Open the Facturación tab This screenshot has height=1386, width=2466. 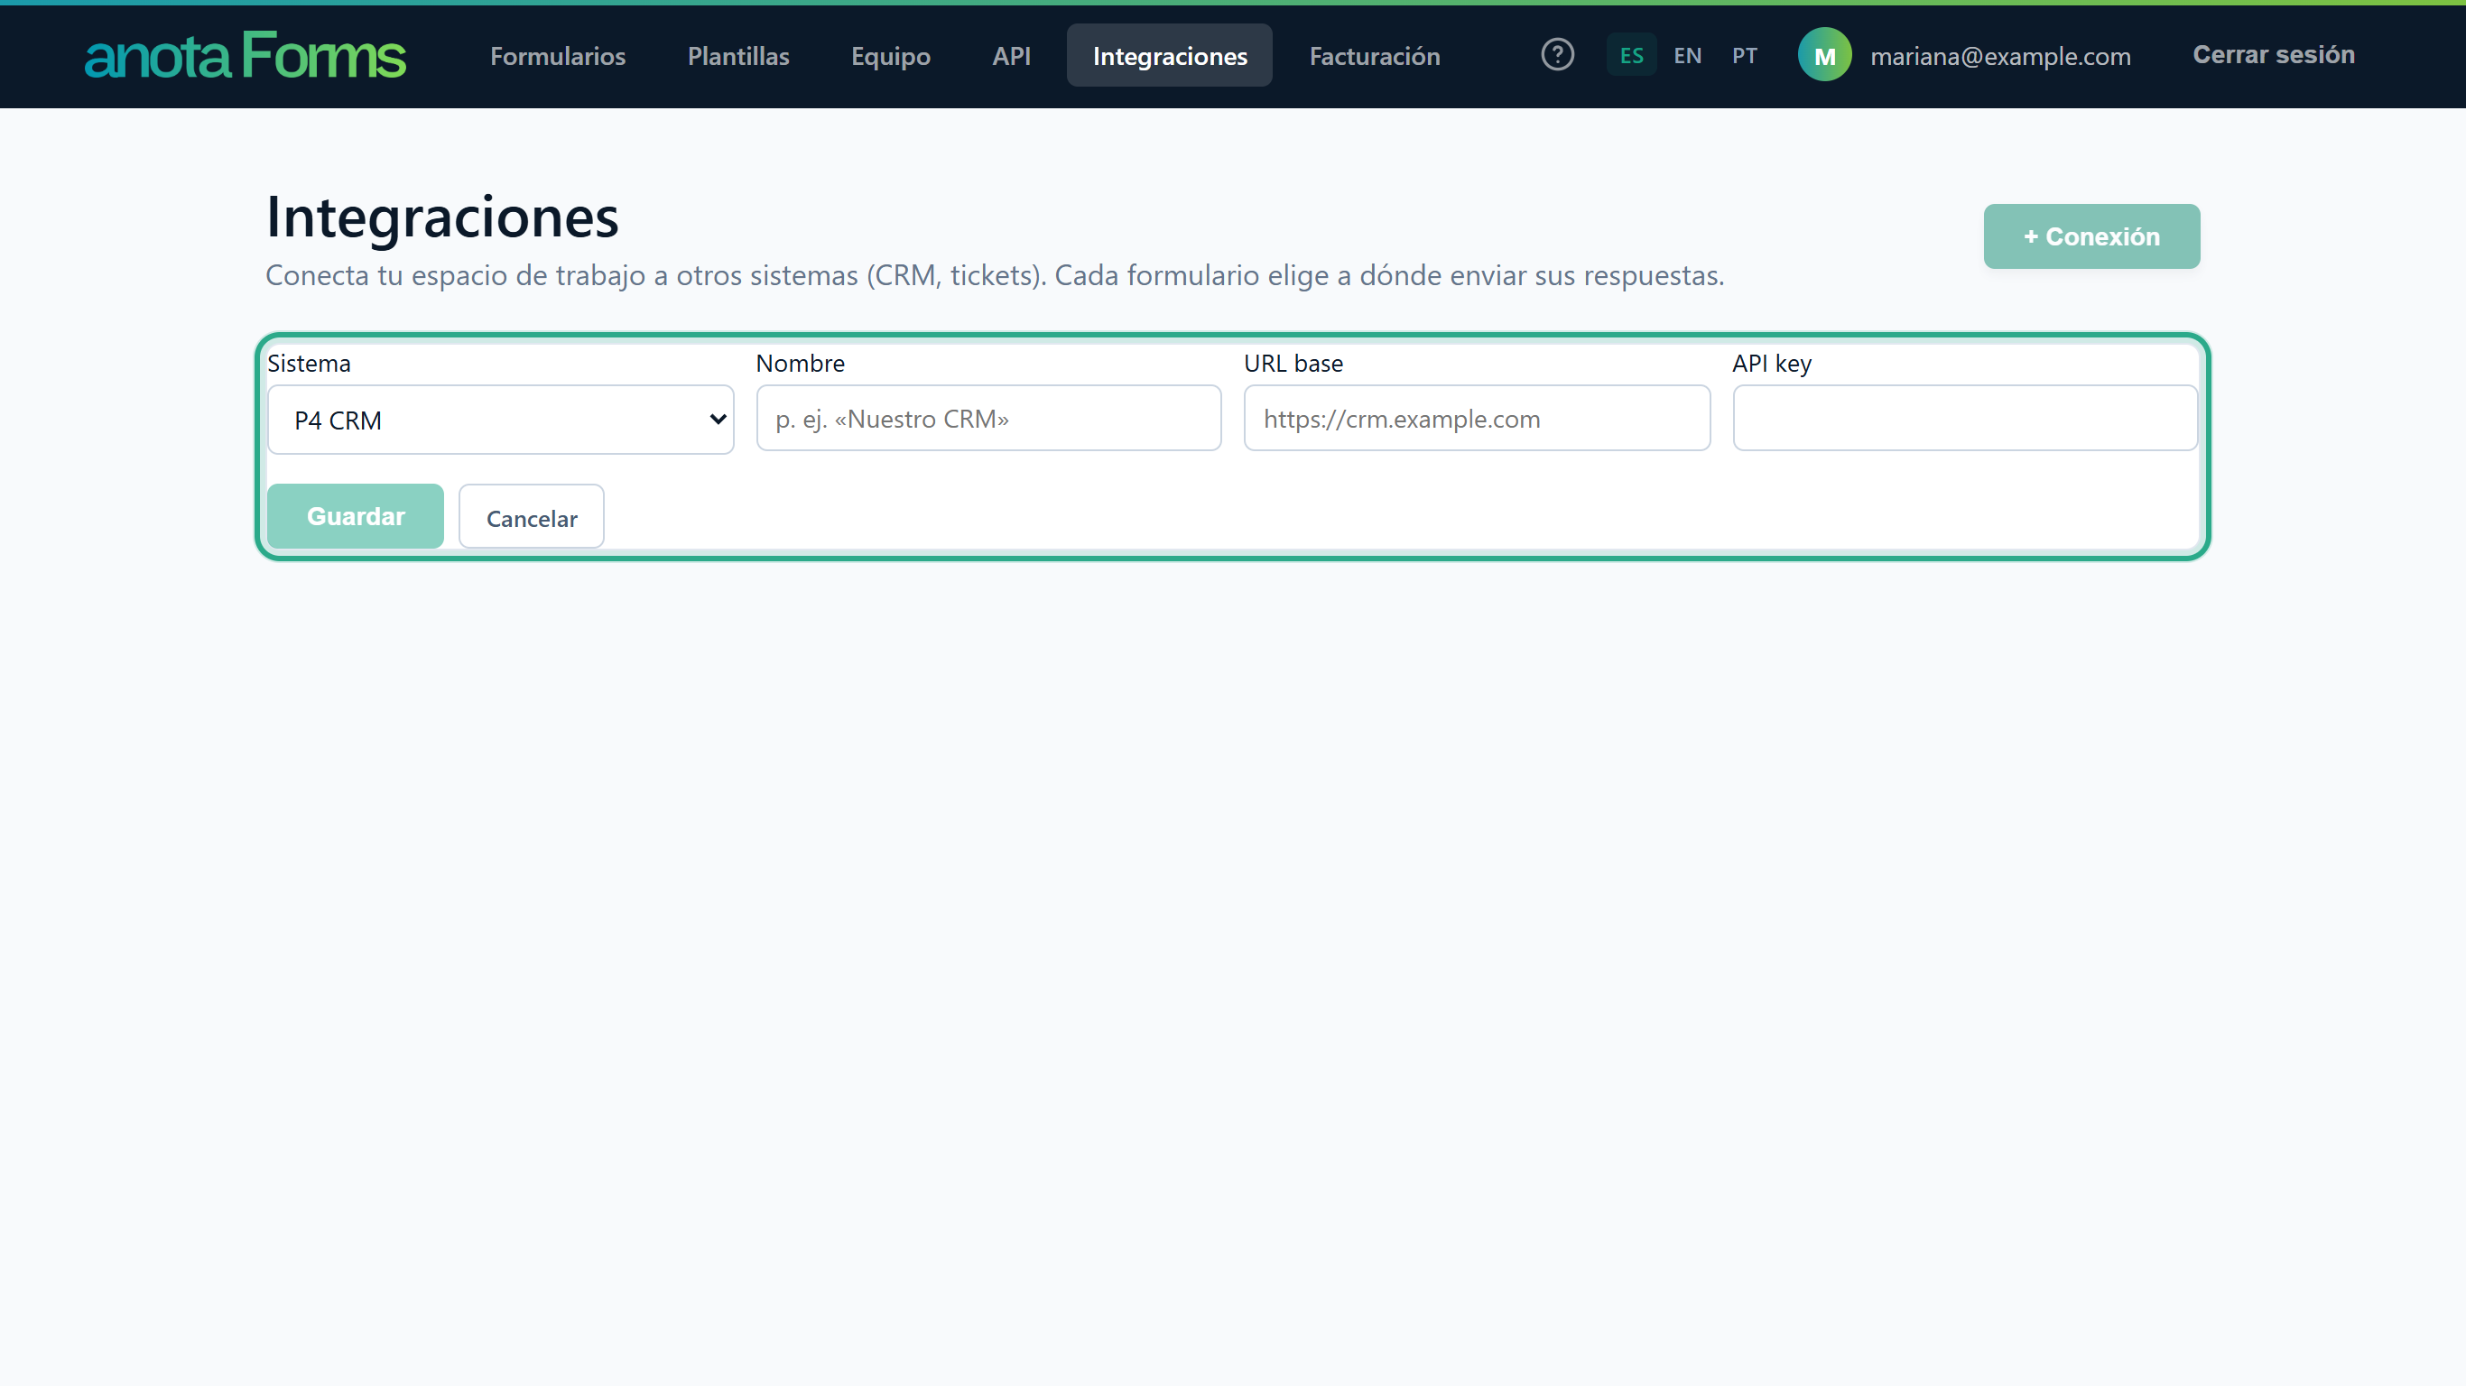pos(1375,56)
